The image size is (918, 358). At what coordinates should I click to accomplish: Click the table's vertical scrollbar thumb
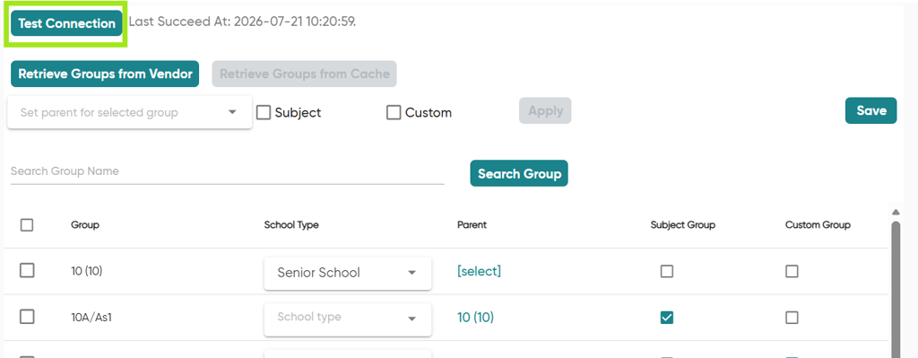pos(896,290)
